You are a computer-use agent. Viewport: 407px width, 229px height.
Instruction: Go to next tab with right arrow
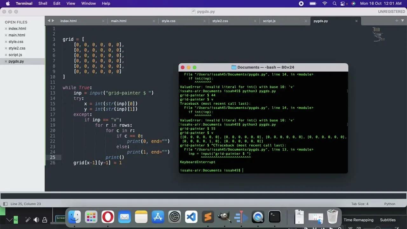53,21
